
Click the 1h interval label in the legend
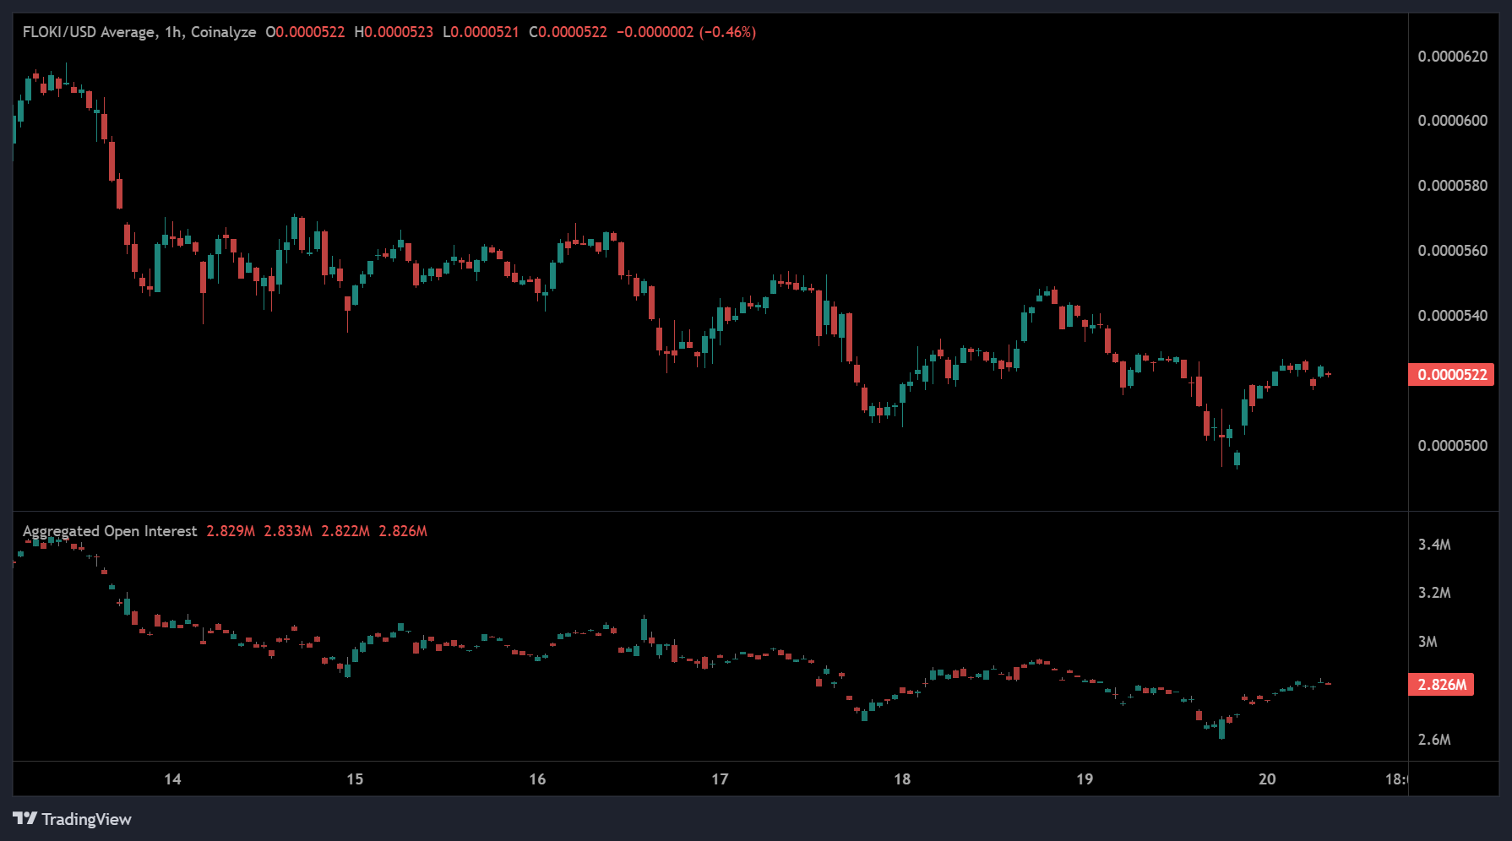click(173, 32)
